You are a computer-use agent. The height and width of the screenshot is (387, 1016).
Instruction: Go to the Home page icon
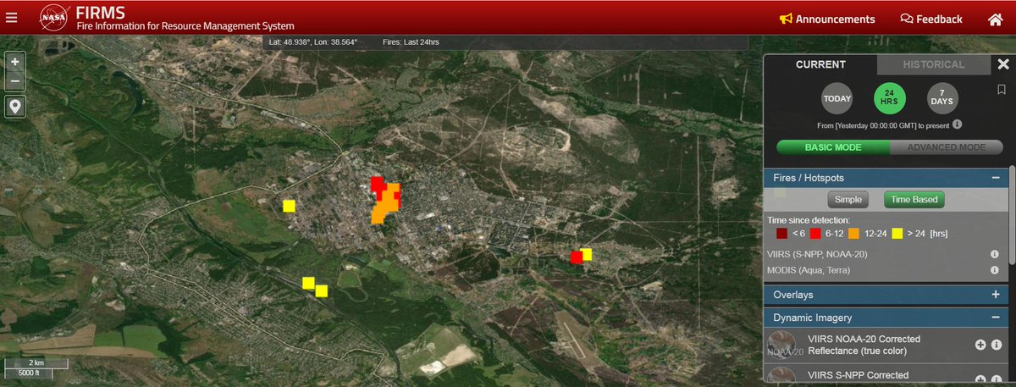[x=995, y=19]
